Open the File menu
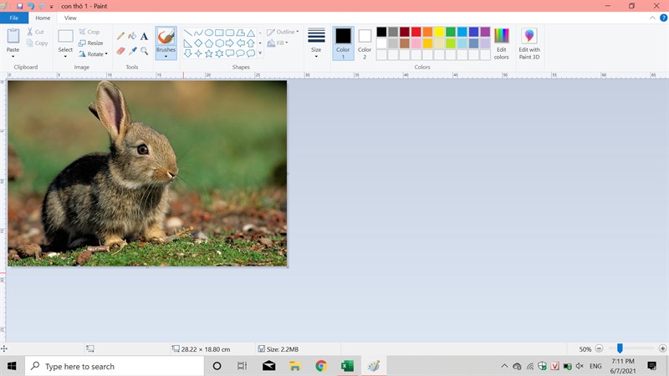This screenshot has height=376, width=669. [13, 18]
